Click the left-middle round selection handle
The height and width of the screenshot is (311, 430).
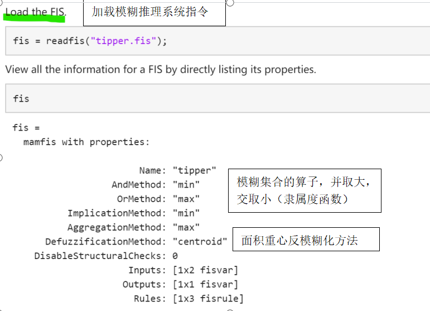coord(1,157)
